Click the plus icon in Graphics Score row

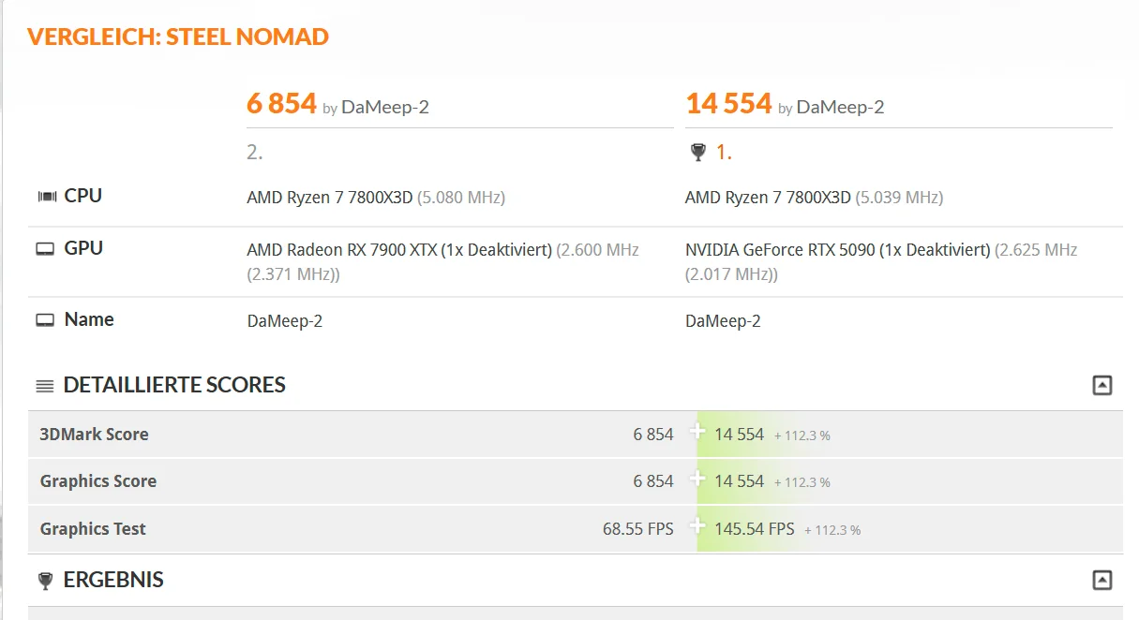click(x=697, y=479)
